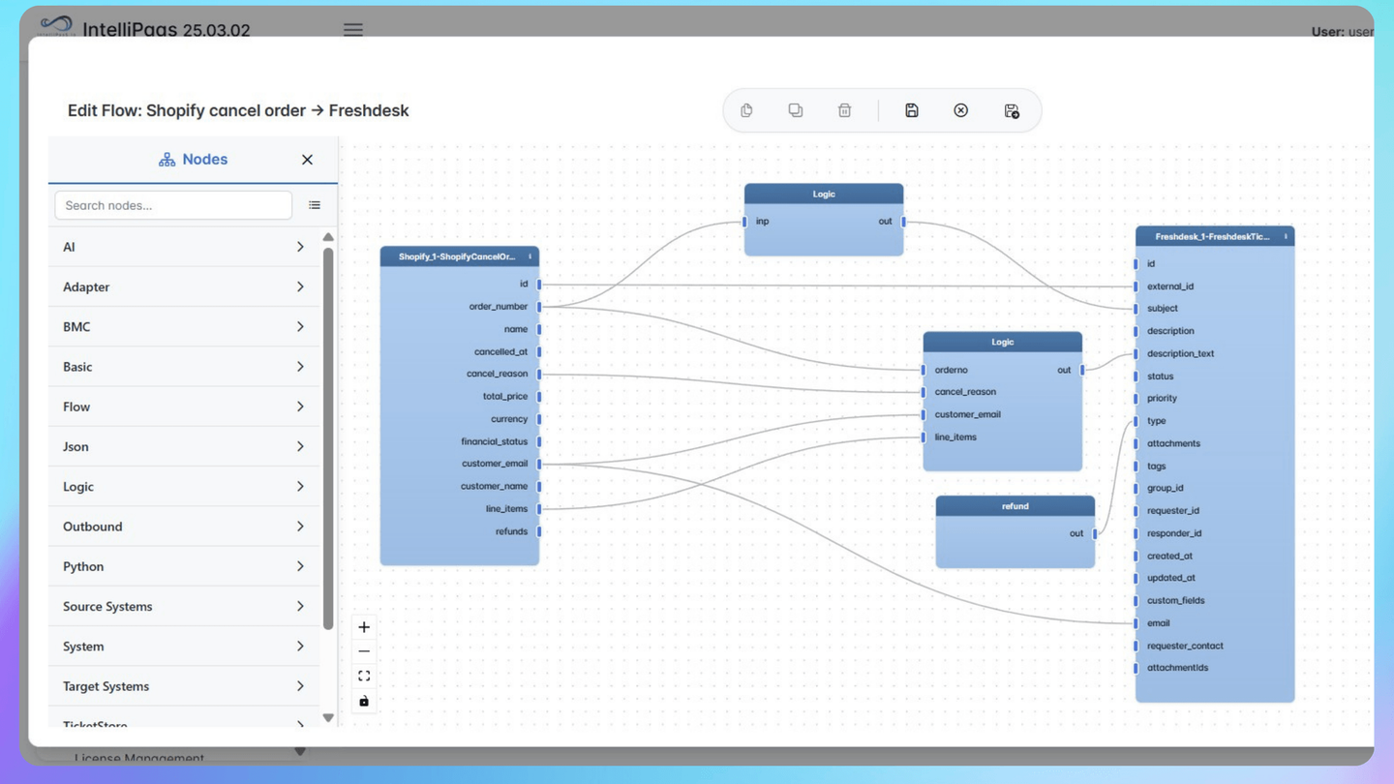Zoom out of the canvas with minus

click(364, 651)
